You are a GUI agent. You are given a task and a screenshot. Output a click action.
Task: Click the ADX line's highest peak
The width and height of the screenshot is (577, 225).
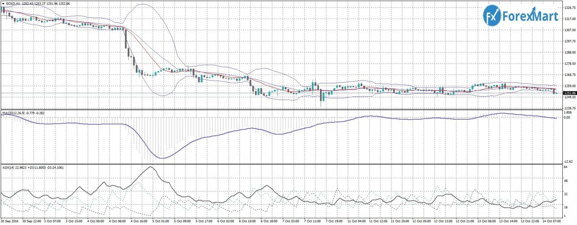pyautogui.click(x=150, y=167)
